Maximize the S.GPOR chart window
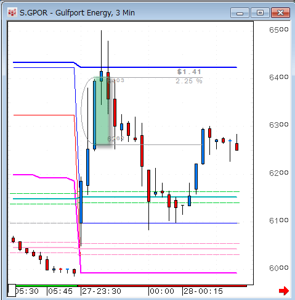The width and height of the screenshot is (295, 300). pos(260,13)
